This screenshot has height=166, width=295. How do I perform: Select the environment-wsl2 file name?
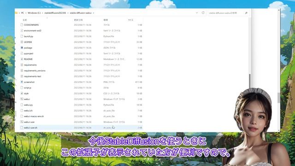point(33,30)
